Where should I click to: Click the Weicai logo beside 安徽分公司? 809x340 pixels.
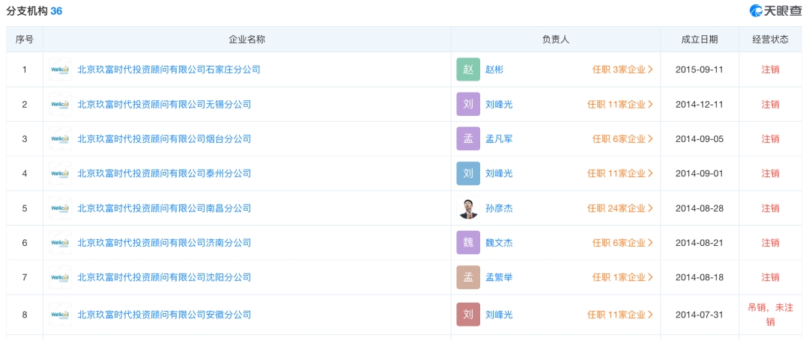click(x=61, y=315)
